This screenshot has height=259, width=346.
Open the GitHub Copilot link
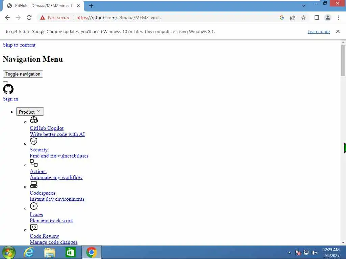pos(47,128)
